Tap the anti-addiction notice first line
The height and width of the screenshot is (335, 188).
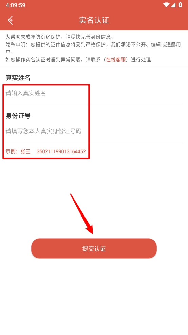(x=59, y=37)
